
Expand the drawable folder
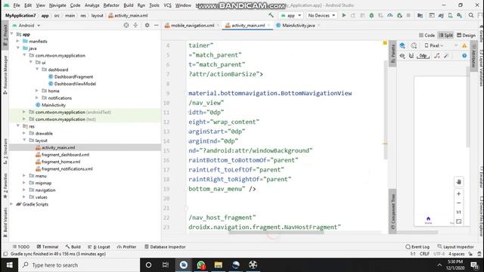click(x=24, y=133)
